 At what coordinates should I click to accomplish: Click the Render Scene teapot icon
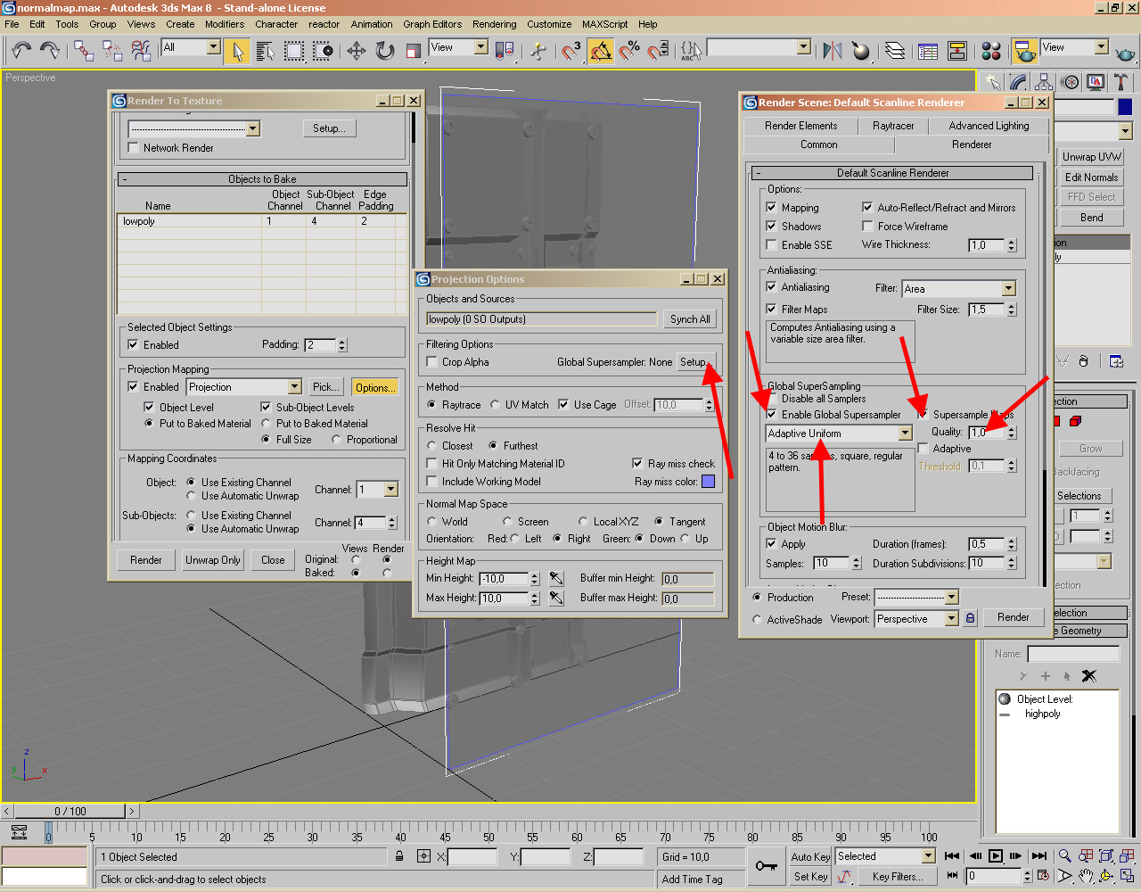(1024, 51)
